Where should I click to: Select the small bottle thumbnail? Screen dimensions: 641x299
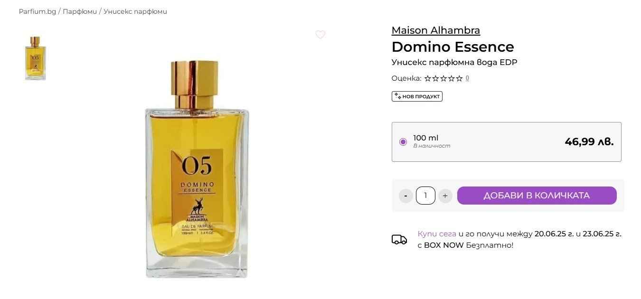[x=36, y=58]
